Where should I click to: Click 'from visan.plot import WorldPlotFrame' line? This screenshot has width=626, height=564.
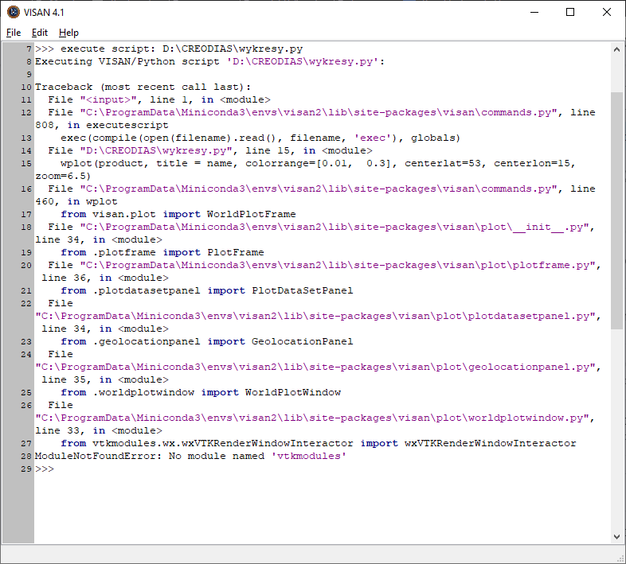[178, 214]
